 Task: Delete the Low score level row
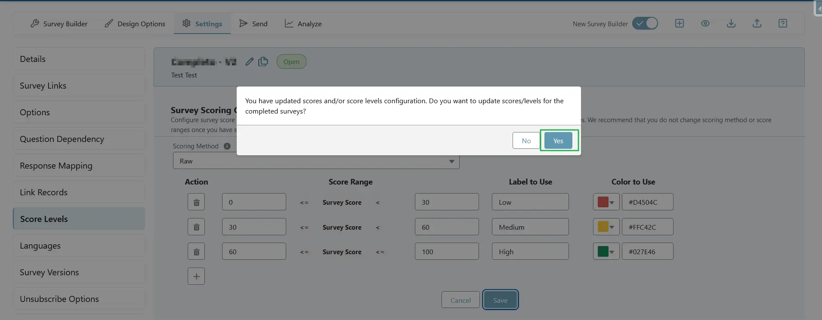[196, 202]
